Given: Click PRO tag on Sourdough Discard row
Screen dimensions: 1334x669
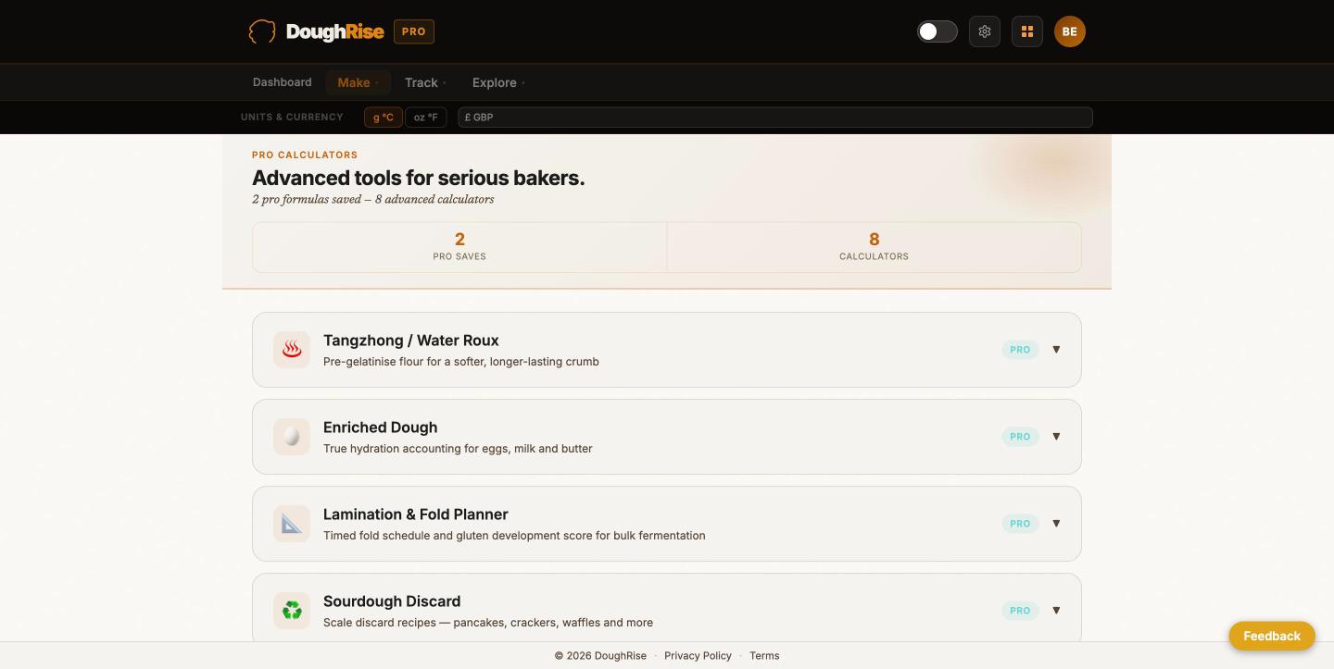Looking at the screenshot, I should 1020,611.
